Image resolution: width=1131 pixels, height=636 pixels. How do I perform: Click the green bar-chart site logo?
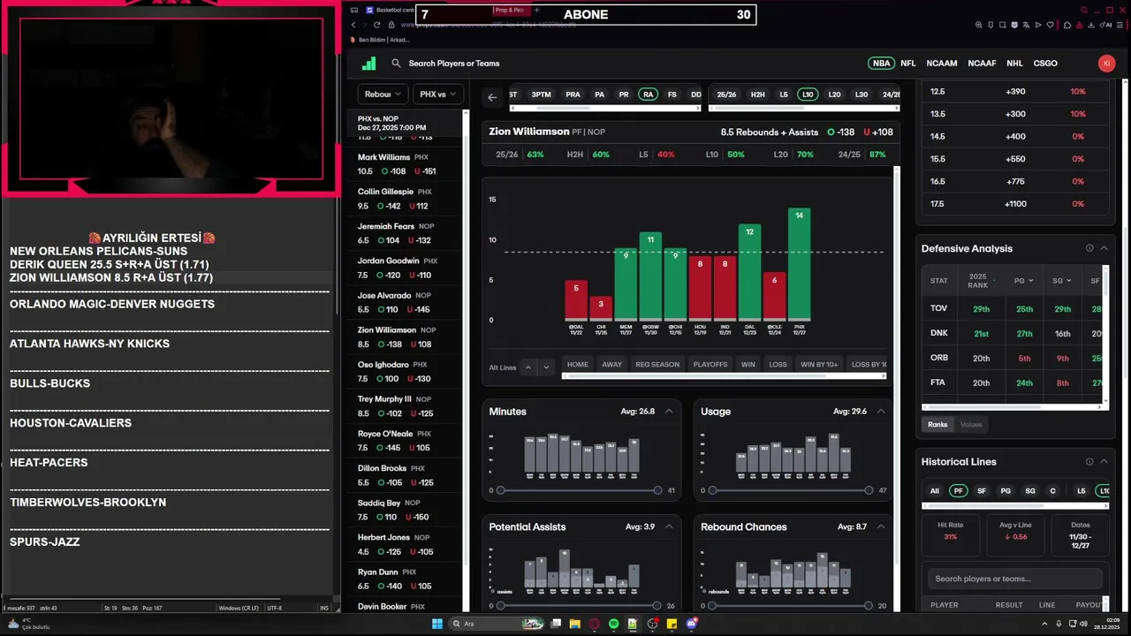[x=369, y=64]
